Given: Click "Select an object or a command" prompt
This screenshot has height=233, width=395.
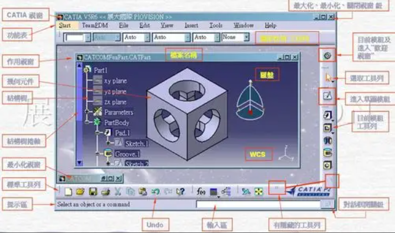Looking at the screenshot, I should 94,204.
